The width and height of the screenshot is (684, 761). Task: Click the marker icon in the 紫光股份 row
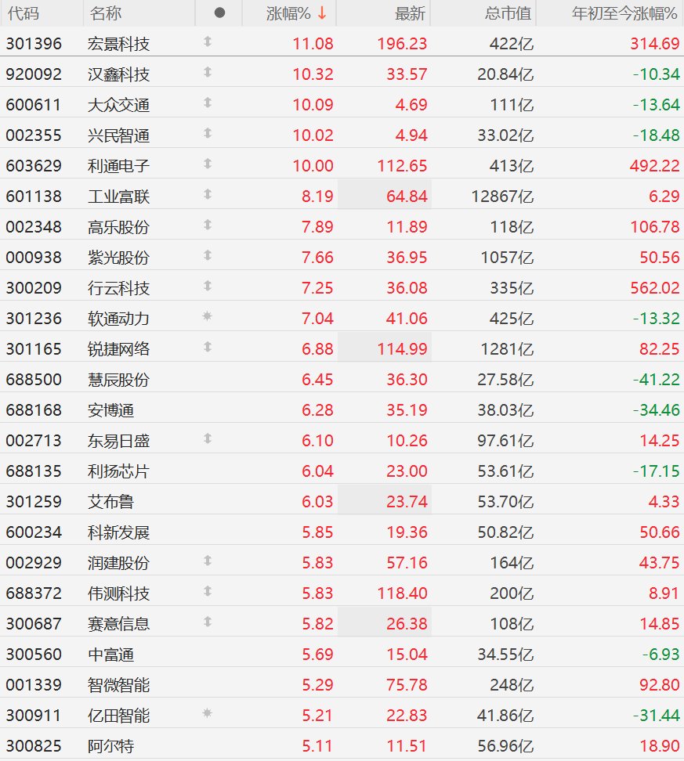pos(208,255)
